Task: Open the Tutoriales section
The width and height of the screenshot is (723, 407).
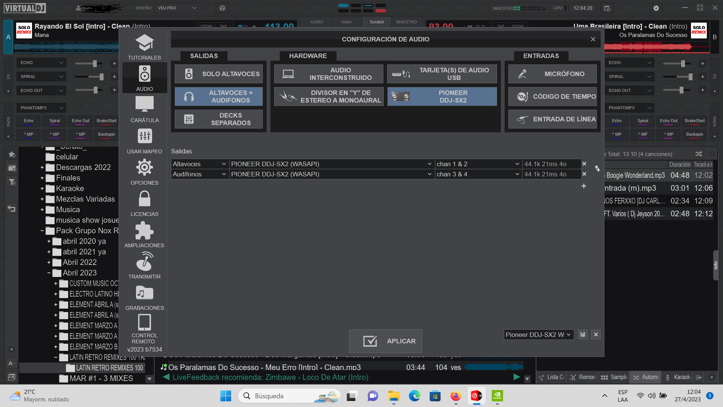Action: (144, 47)
